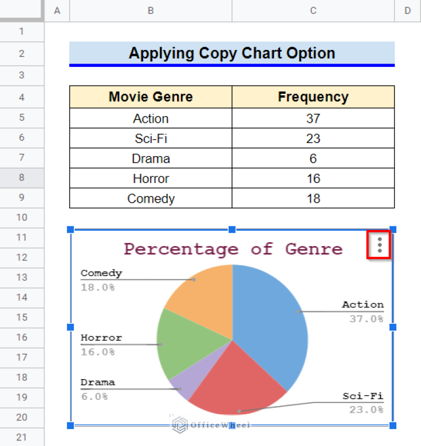This screenshot has height=446, width=421.
Task: Click the bottom-right chart resize handle
Action: (x=392, y=426)
